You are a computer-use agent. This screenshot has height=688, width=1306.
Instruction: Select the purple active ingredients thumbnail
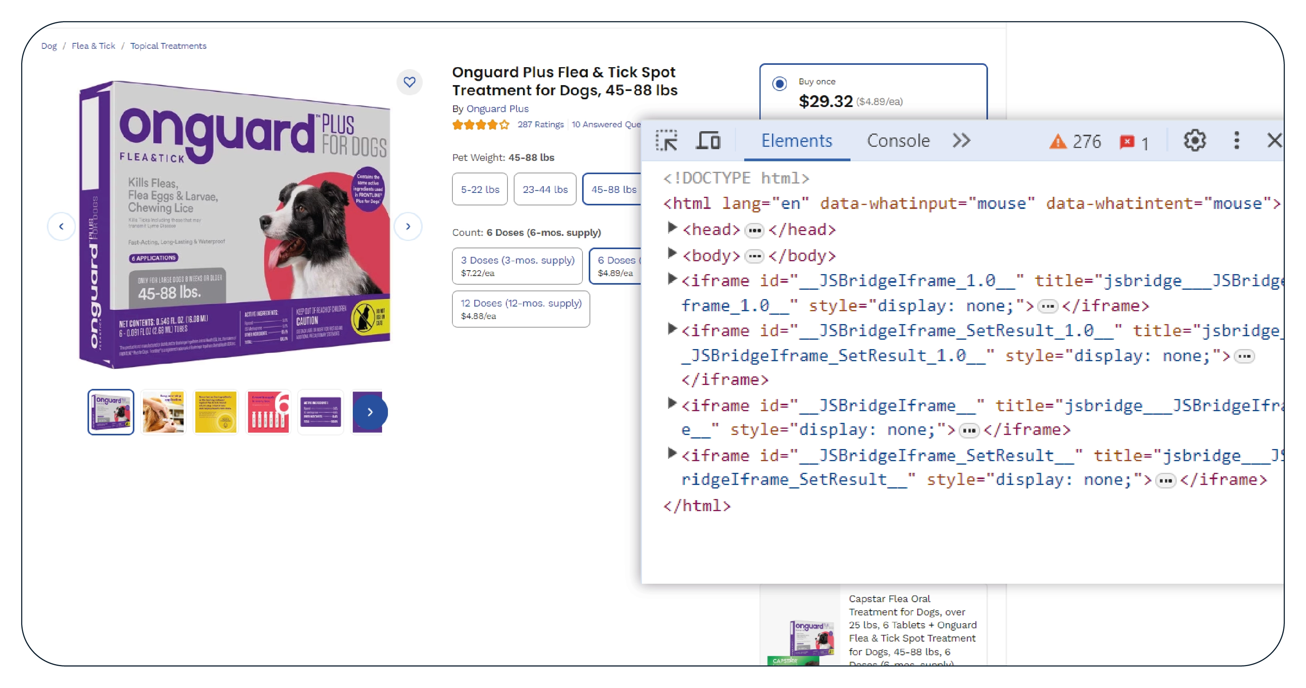(x=320, y=412)
